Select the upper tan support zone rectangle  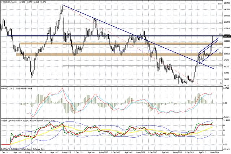pos(121,44)
